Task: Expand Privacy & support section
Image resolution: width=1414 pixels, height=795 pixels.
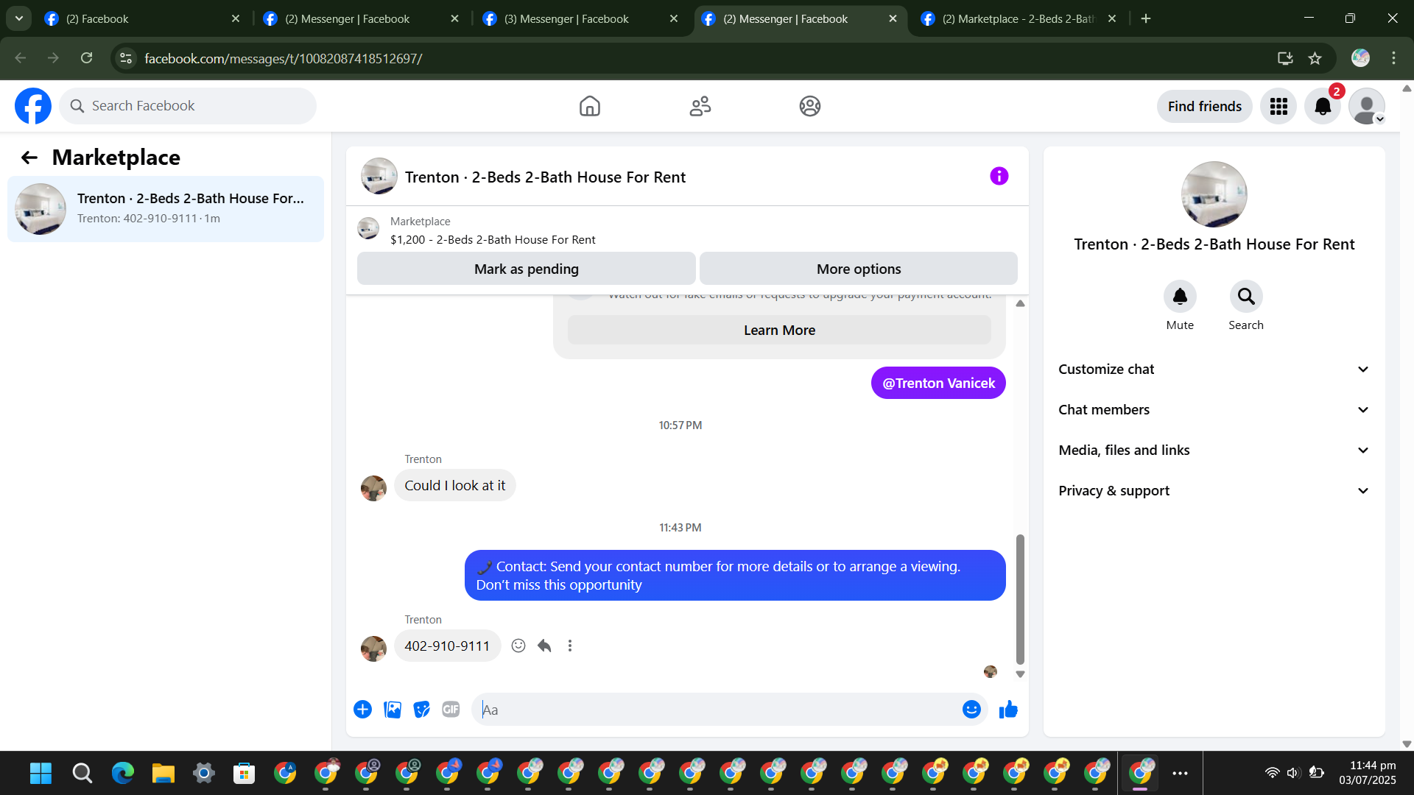Action: 1214,491
